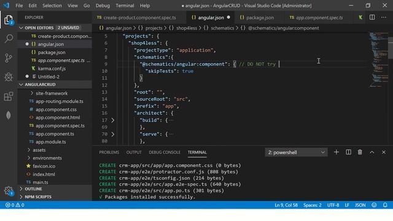The image size is (393, 221).
Task: Click the schematics breadcrumb segment
Action: [222, 28]
